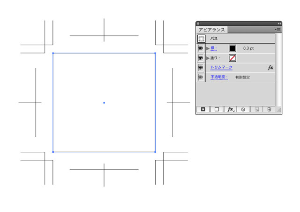Image resolution: width=300 pixels, height=212 pixels.
Task: Click the Clear Appearance icon
Action: point(243,110)
